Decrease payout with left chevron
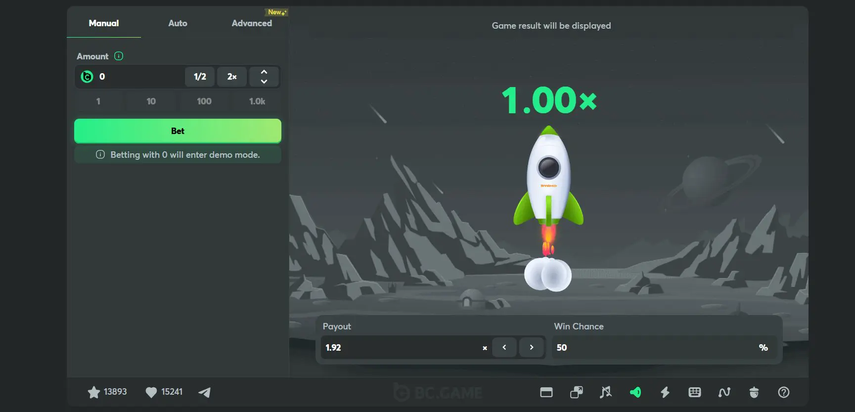The height and width of the screenshot is (412, 855). [504, 347]
